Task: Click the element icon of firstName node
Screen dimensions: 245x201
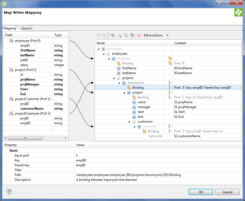Action: pos(119,68)
